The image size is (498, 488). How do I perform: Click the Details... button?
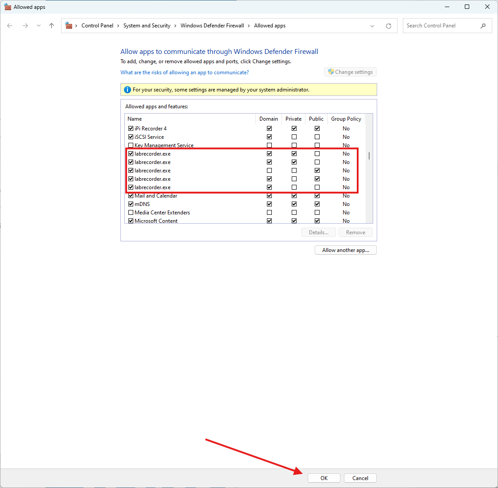click(x=319, y=233)
